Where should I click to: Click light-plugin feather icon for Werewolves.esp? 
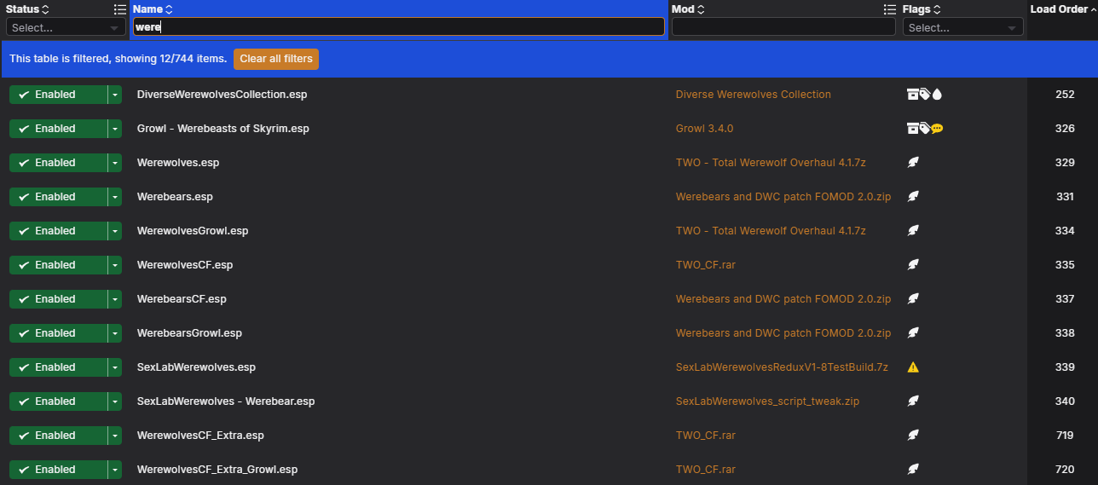point(913,163)
